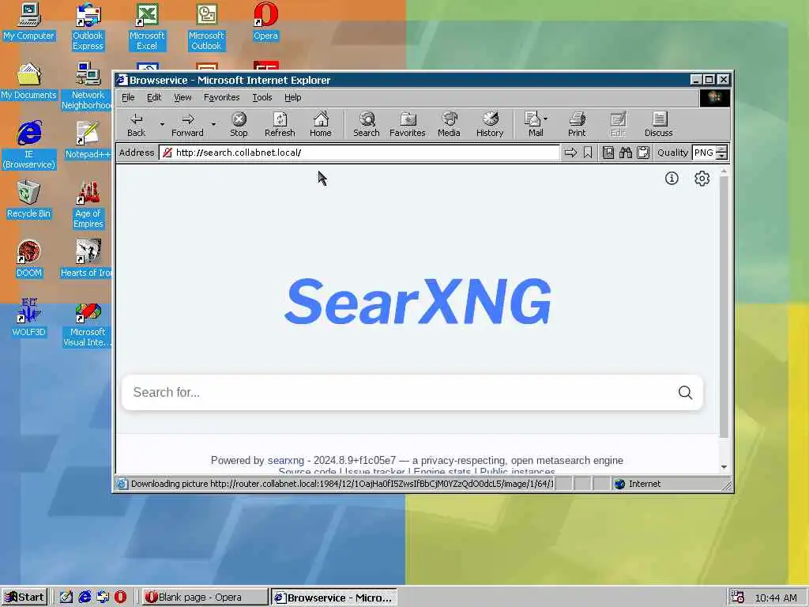
Task: Expand the Mail dropdown arrow
Action: point(546,119)
